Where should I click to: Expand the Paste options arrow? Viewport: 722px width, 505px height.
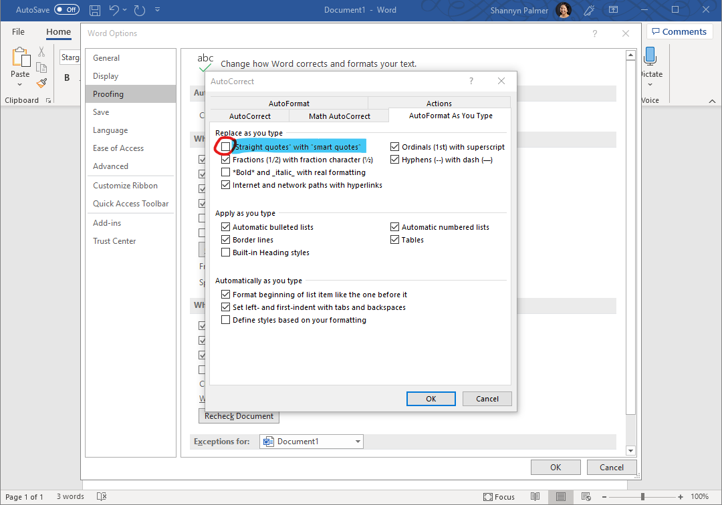pyautogui.click(x=20, y=85)
